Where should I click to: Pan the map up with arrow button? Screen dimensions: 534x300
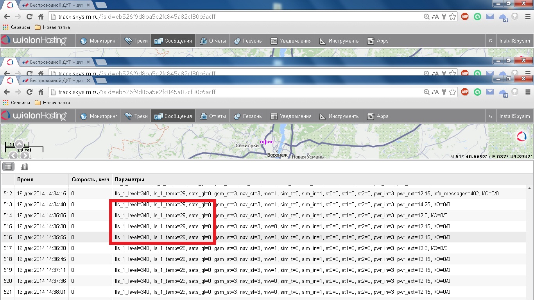pyautogui.click(x=19, y=144)
